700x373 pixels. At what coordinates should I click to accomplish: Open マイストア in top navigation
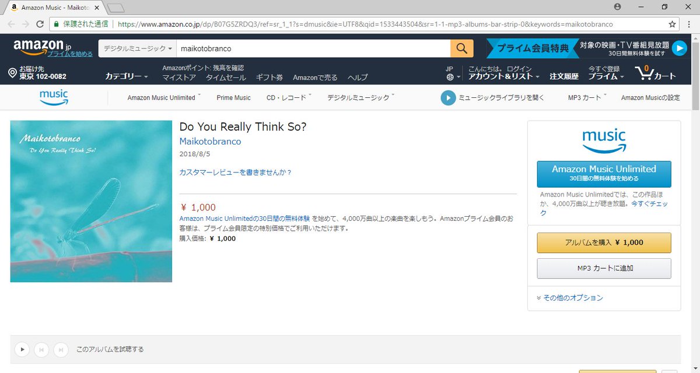[x=179, y=78]
